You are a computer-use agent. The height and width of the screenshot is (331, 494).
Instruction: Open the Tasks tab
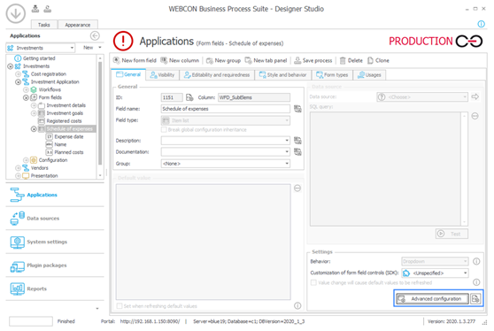click(44, 25)
